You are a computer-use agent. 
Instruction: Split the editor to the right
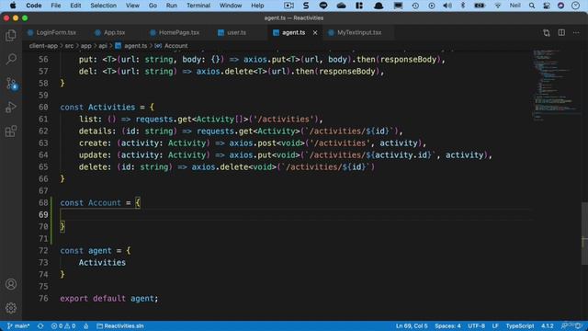[561, 33]
